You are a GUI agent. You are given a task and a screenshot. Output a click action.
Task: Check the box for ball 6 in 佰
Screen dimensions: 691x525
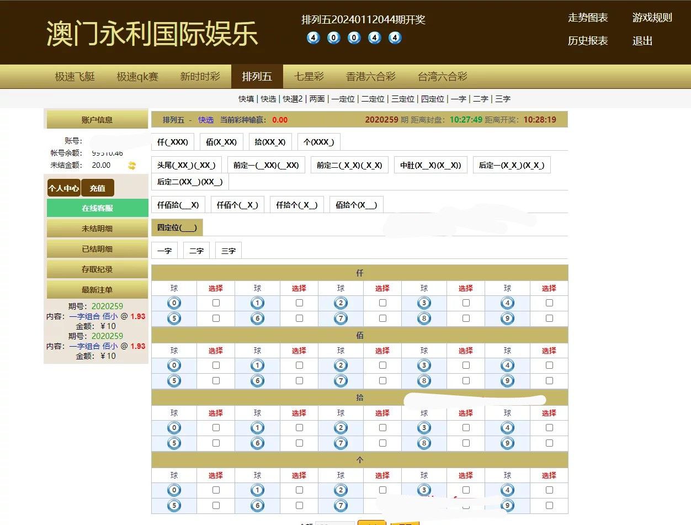click(x=299, y=381)
